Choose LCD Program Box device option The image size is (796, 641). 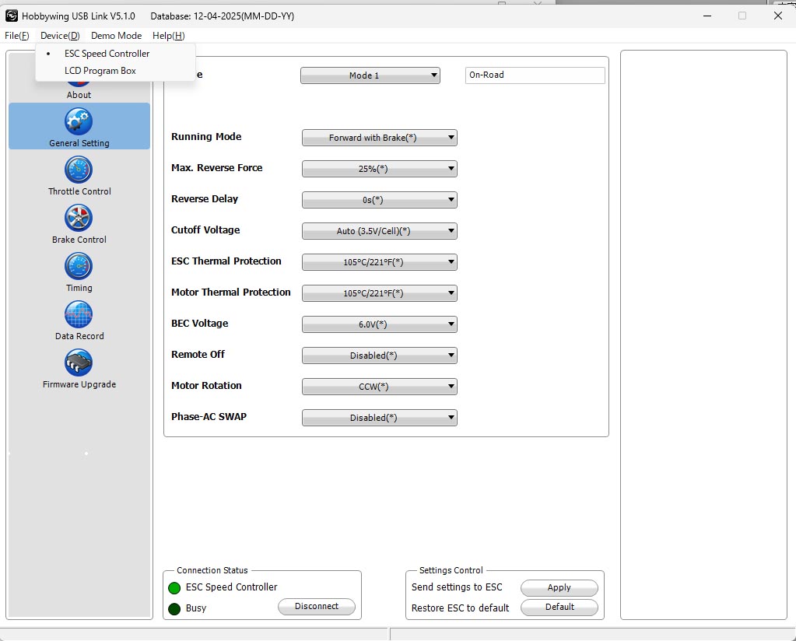pos(100,71)
